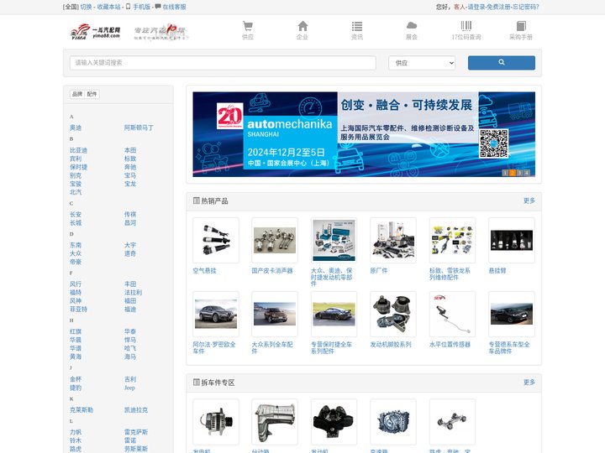Click 更多 in the 热销产品 section
605x453 pixels.
[x=529, y=200]
